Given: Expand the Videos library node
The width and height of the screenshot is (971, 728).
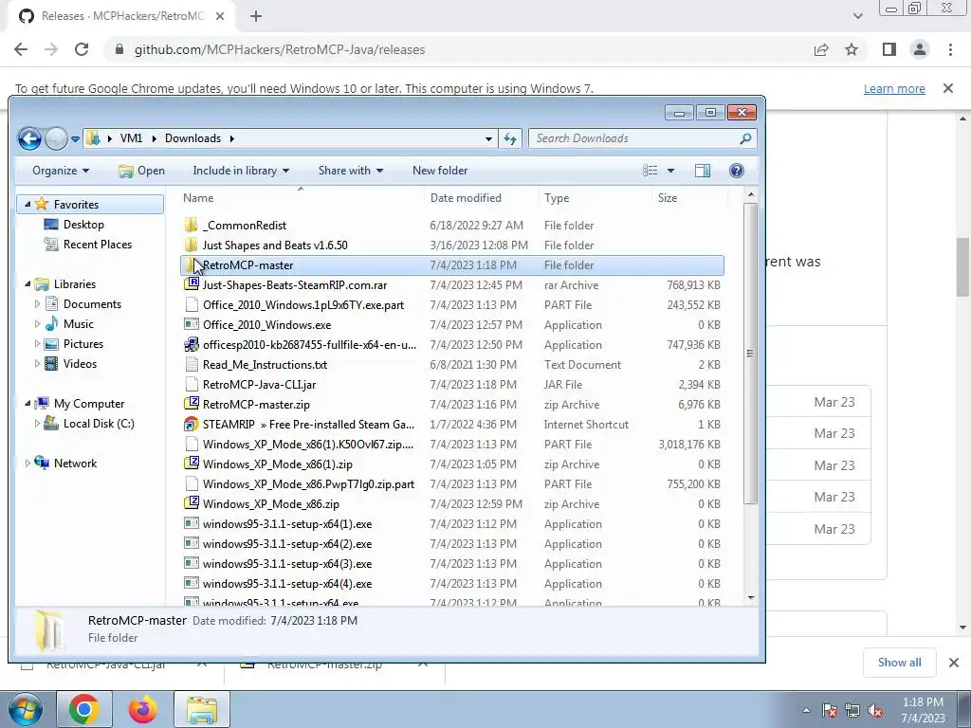Looking at the screenshot, I should [37, 363].
